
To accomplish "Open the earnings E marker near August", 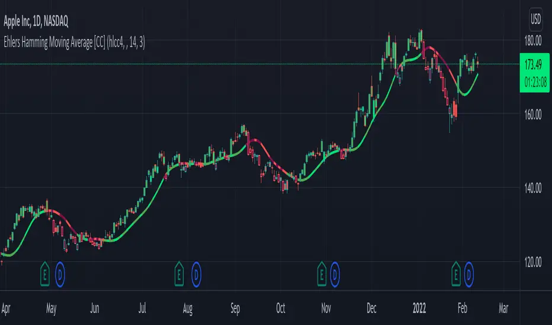I will click(x=179, y=274).
